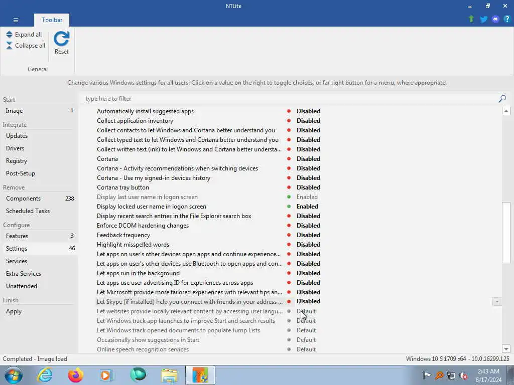Open File Explorer folder on the taskbar

point(169,375)
